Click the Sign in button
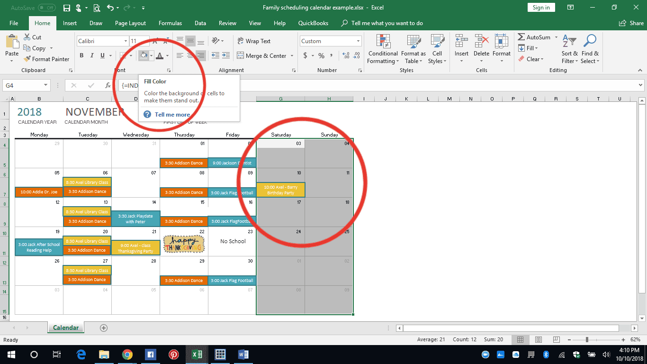This screenshot has height=364, width=647. tap(541, 8)
